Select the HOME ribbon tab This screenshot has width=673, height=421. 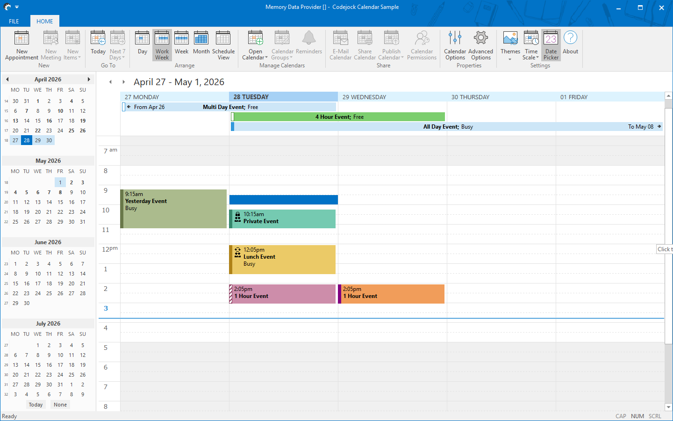click(44, 21)
